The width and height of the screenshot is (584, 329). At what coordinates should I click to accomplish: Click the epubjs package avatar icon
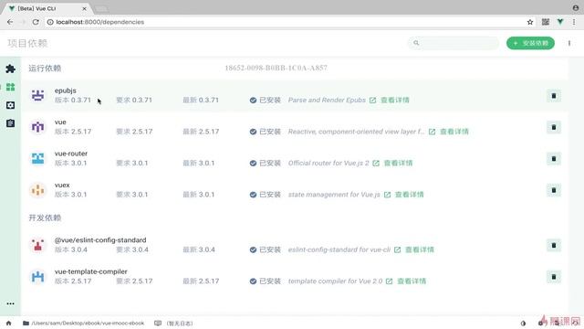pos(37,95)
